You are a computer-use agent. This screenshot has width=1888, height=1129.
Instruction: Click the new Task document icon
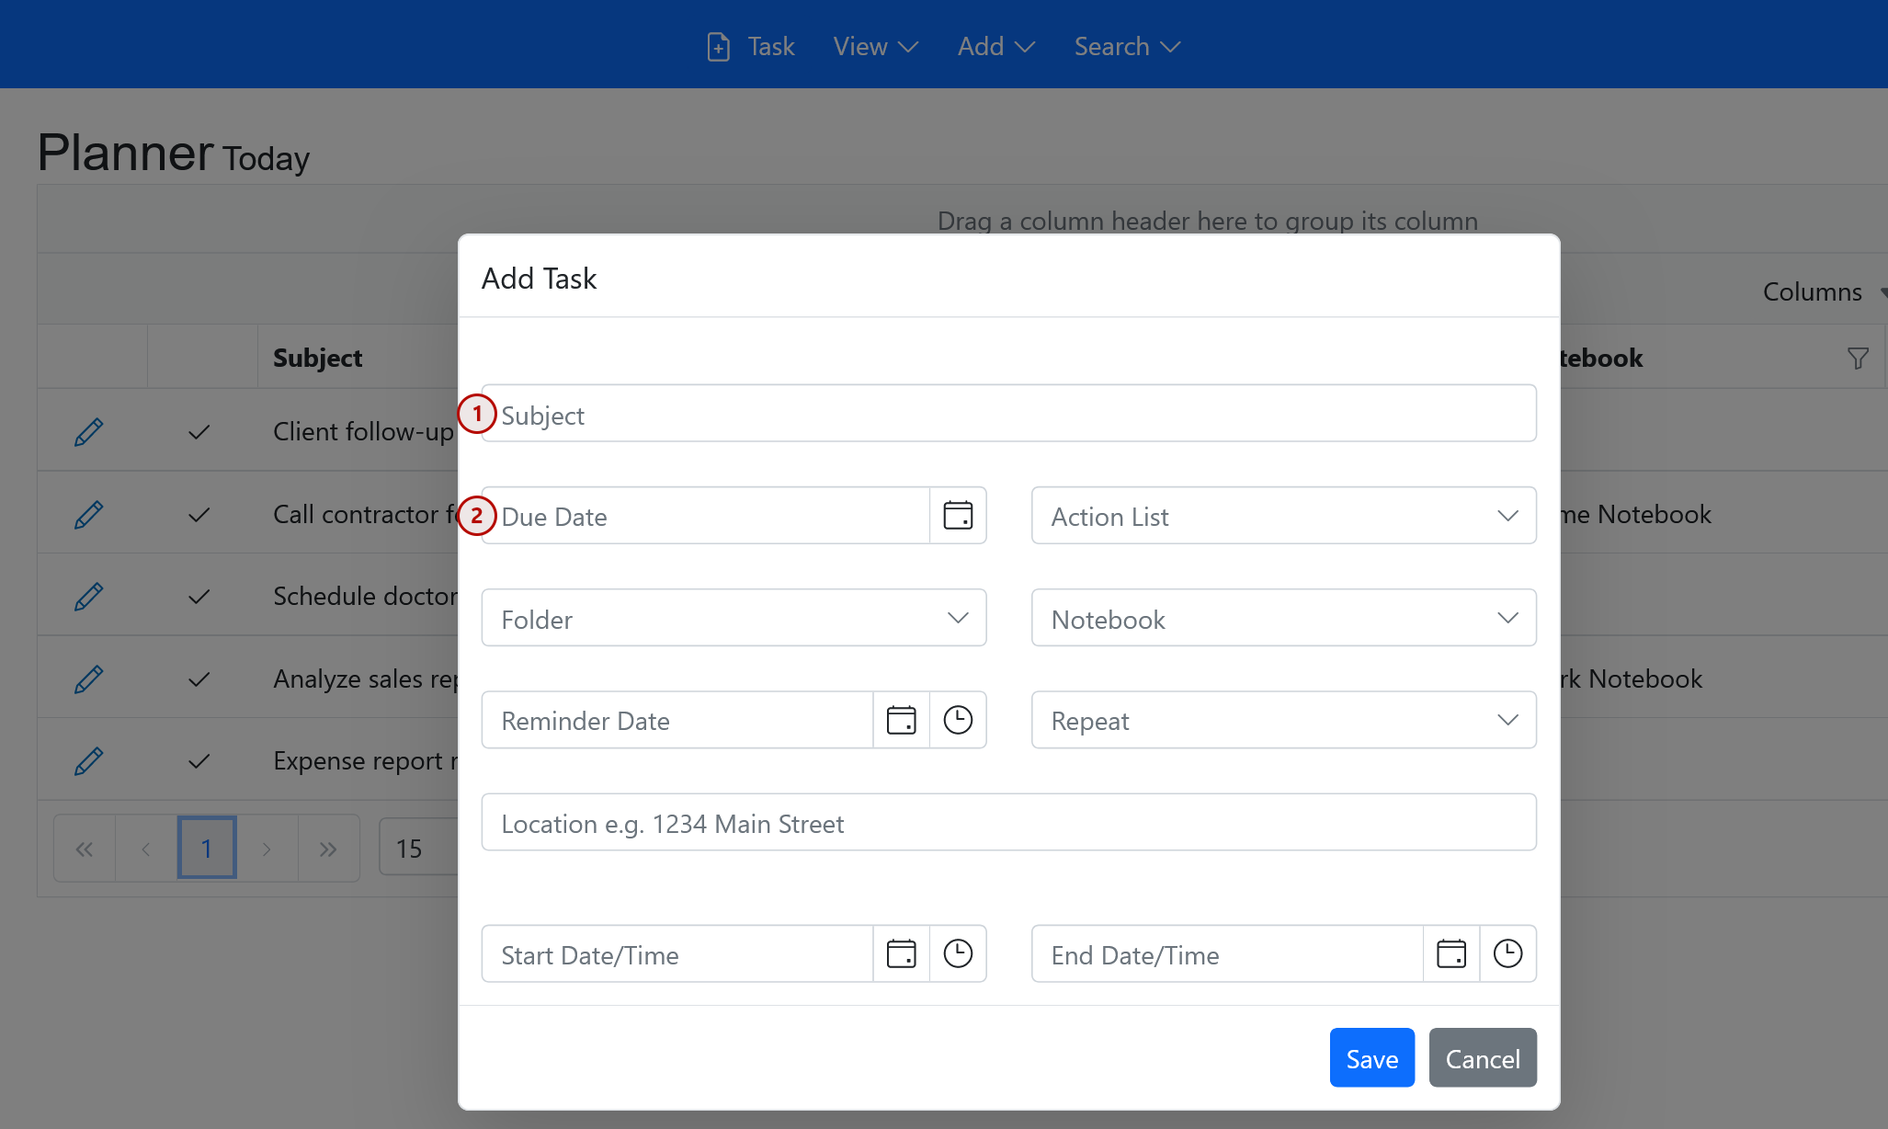click(719, 47)
